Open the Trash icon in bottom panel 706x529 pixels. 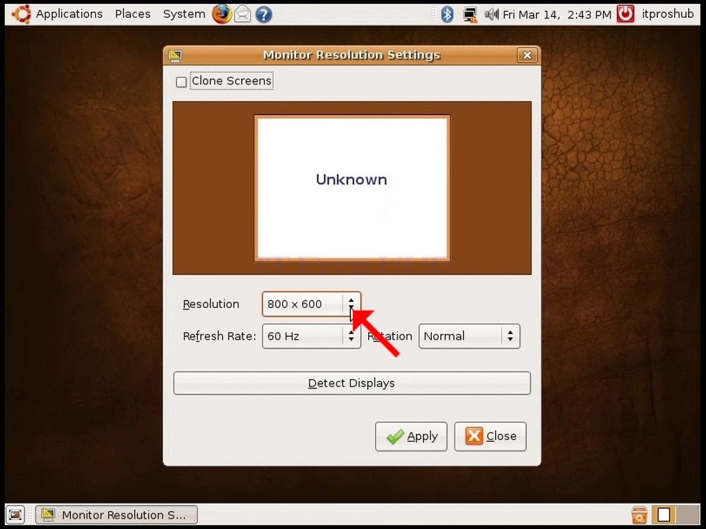click(639, 515)
